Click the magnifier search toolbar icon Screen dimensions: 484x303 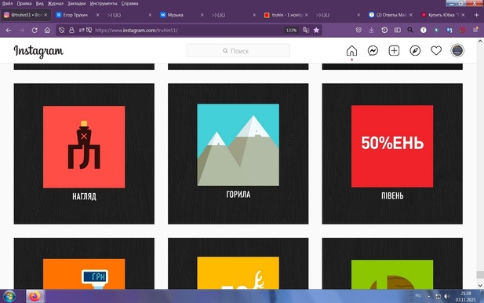(x=410, y=30)
